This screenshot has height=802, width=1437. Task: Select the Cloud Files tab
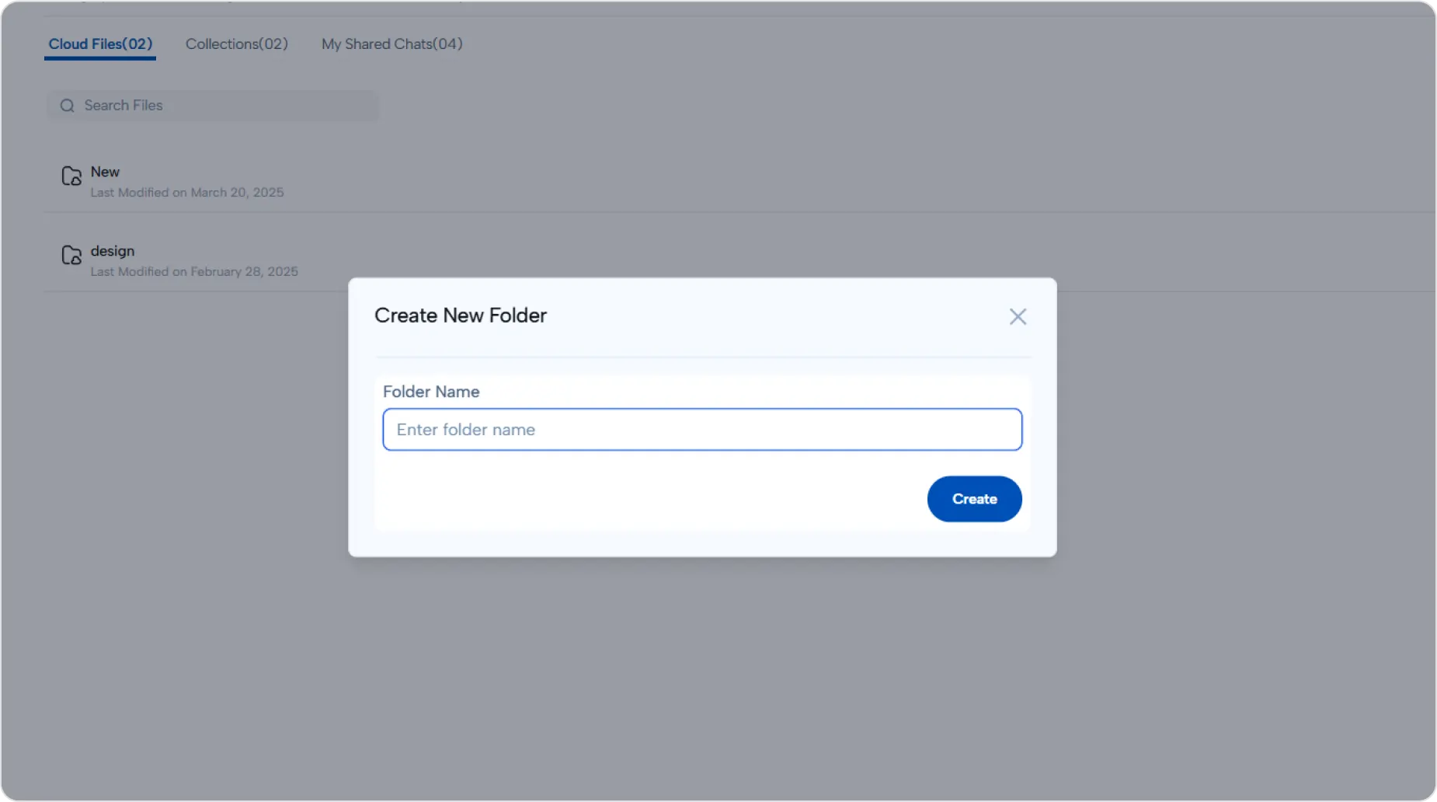click(99, 44)
